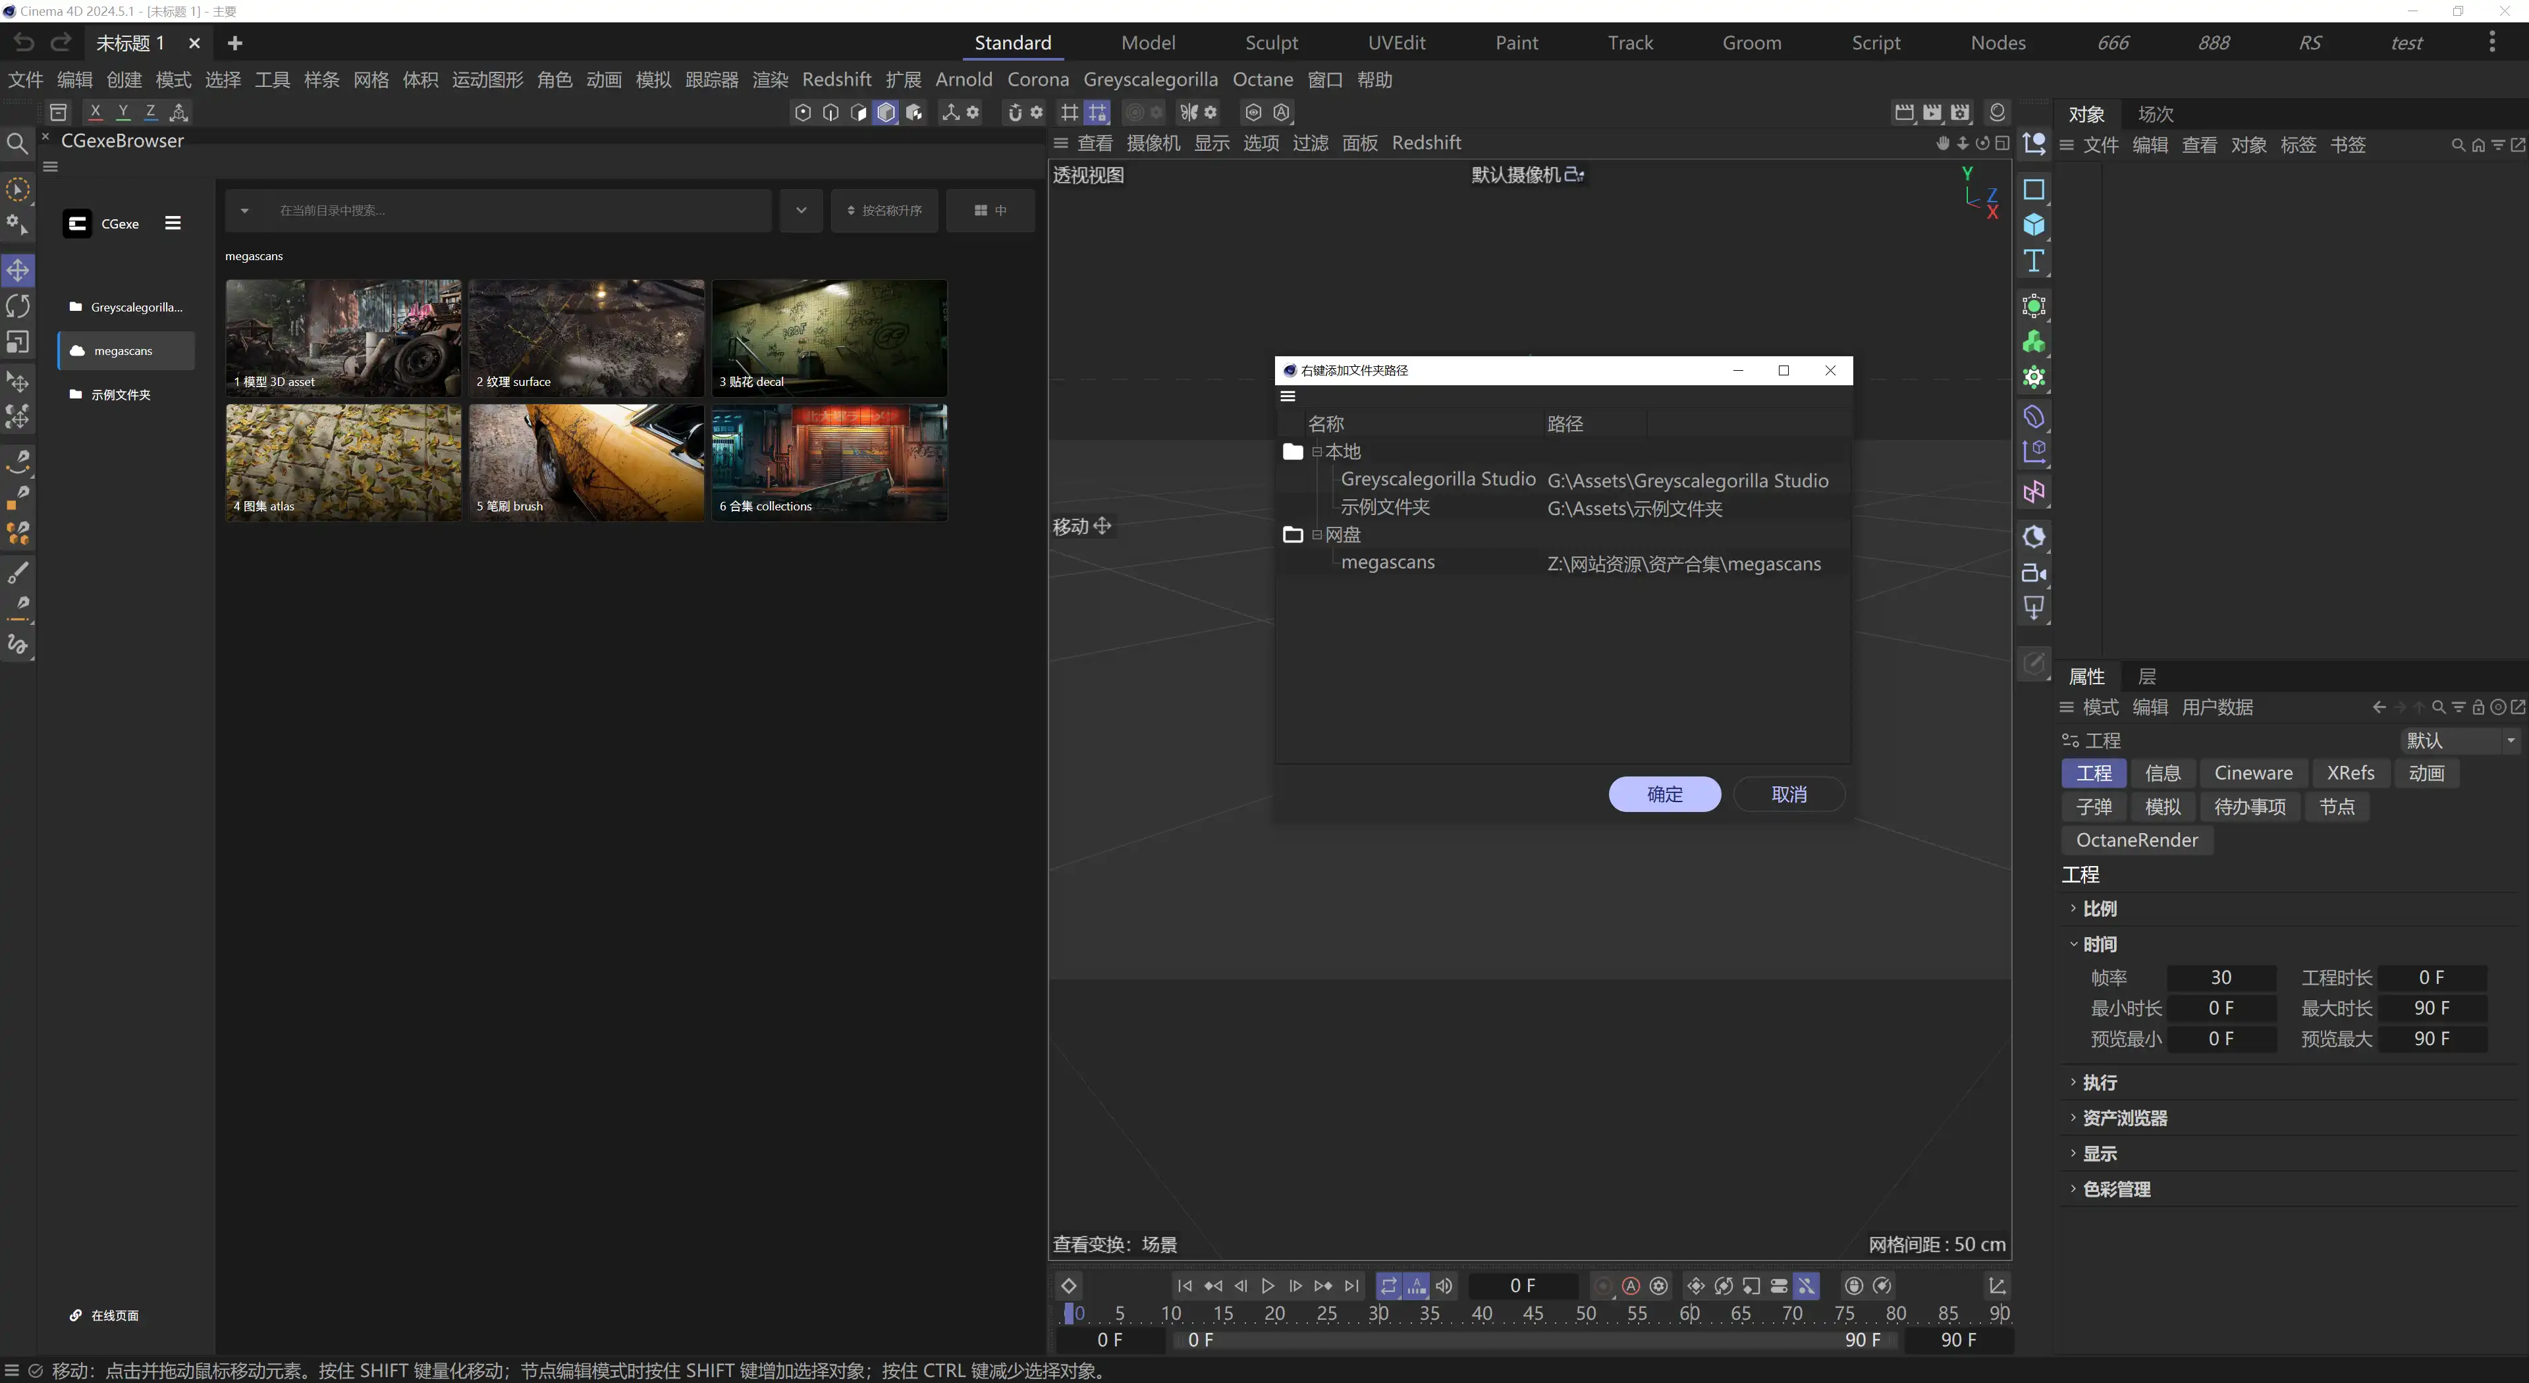
Task: Collapse the 本地 tree group
Action: [1317, 452]
